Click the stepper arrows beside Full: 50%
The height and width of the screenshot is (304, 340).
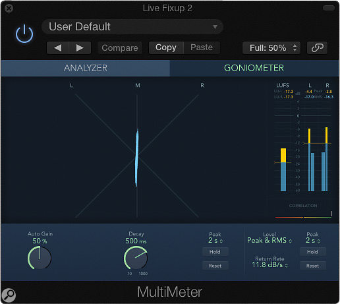[x=295, y=47]
